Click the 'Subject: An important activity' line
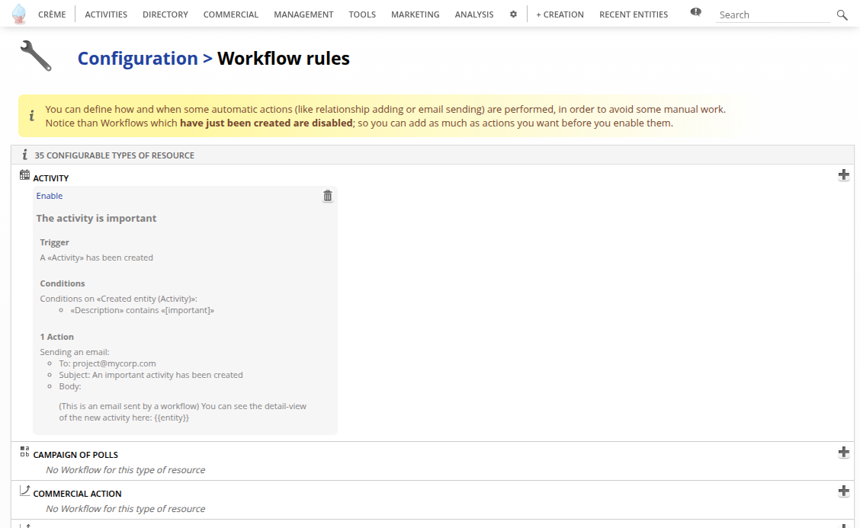860x528 pixels. click(151, 375)
